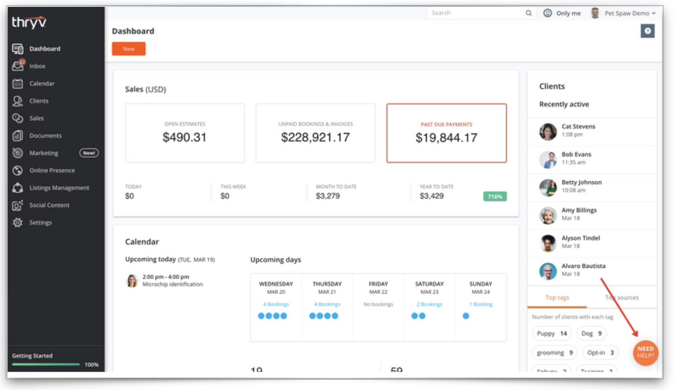
Task: Select the grooming 9 tag
Action: [555, 353]
